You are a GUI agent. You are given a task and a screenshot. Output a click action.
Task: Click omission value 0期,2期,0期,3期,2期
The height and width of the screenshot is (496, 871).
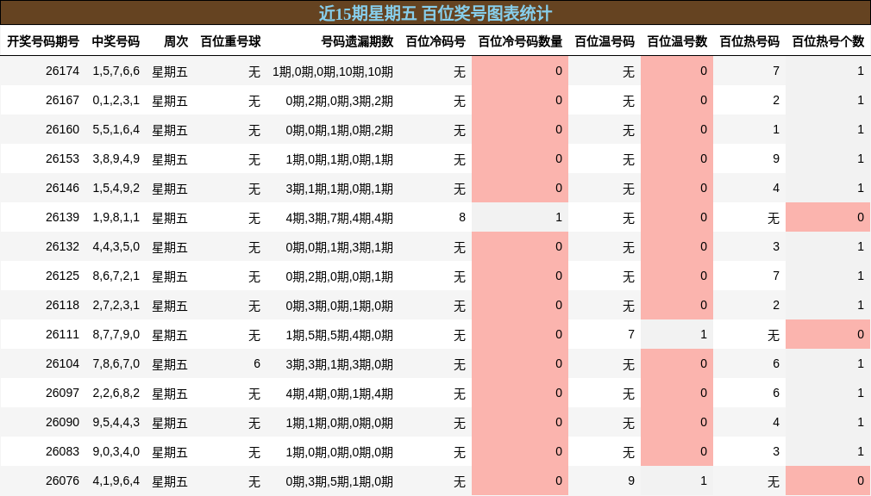coord(340,101)
